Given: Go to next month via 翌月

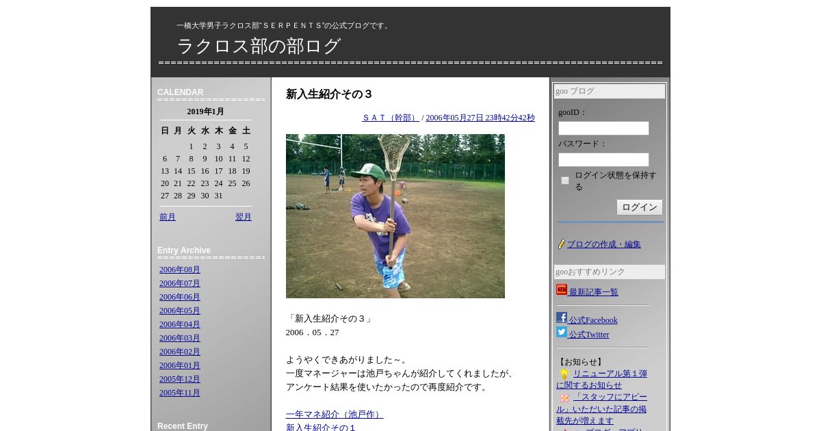Looking at the screenshot, I should (x=244, y=217).
